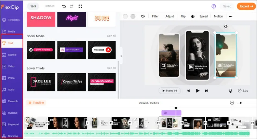Image resolution: width=257 pixels, height=139 pixels.
Task: Open the help question mark icon
Action: coord(214,7)
